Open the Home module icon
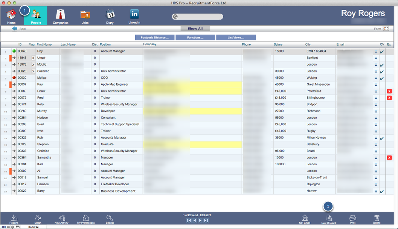Image resolution: width=398 pixels, height=229 pixels. pos(11,15)
